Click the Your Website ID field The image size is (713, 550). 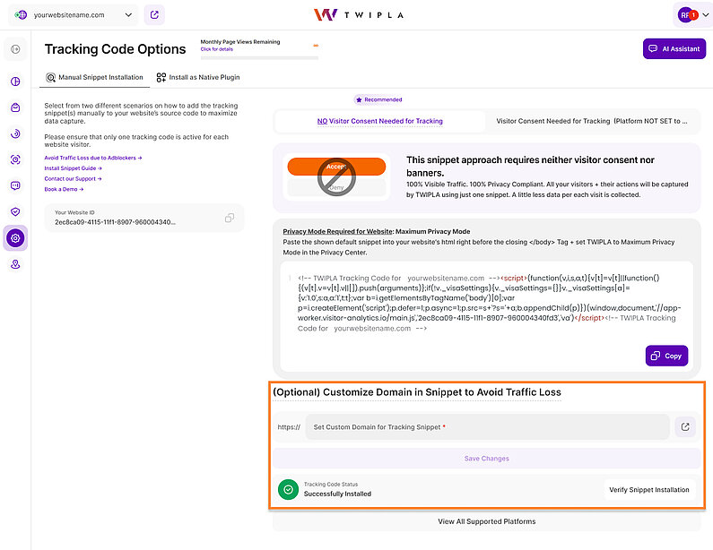click(144, 218)
